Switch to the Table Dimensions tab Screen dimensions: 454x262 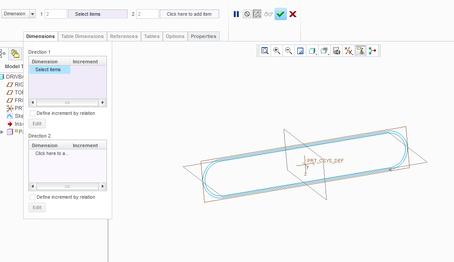[82, 36]
